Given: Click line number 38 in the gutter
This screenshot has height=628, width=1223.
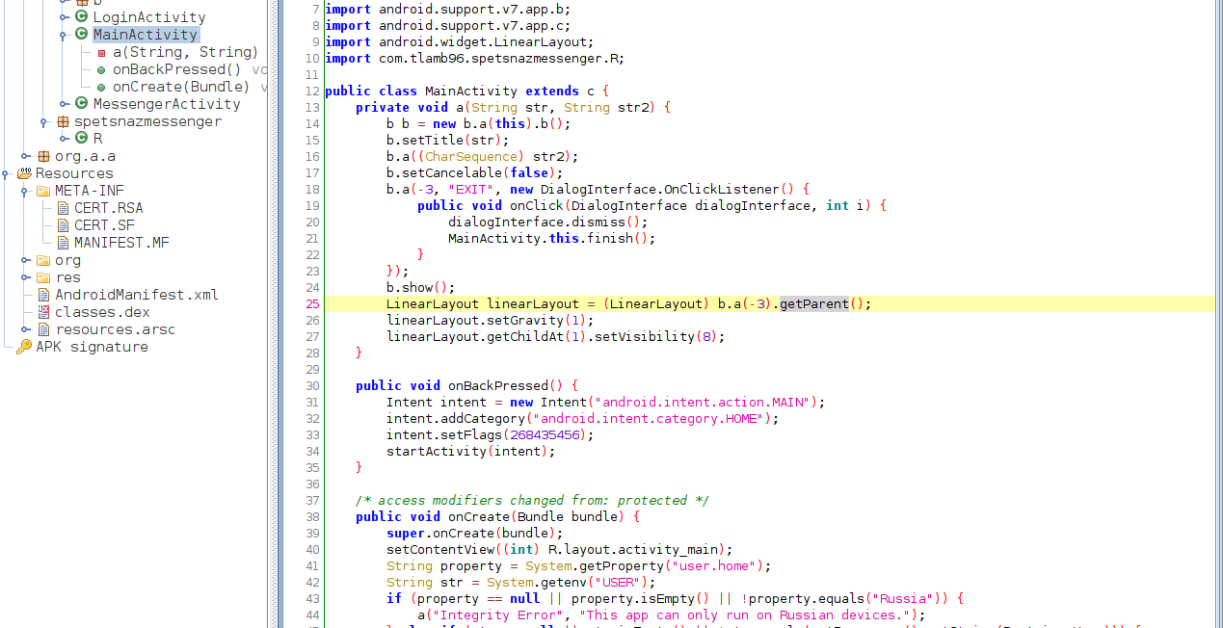Looking at the screenshot, I should click(x=311, y=516).
